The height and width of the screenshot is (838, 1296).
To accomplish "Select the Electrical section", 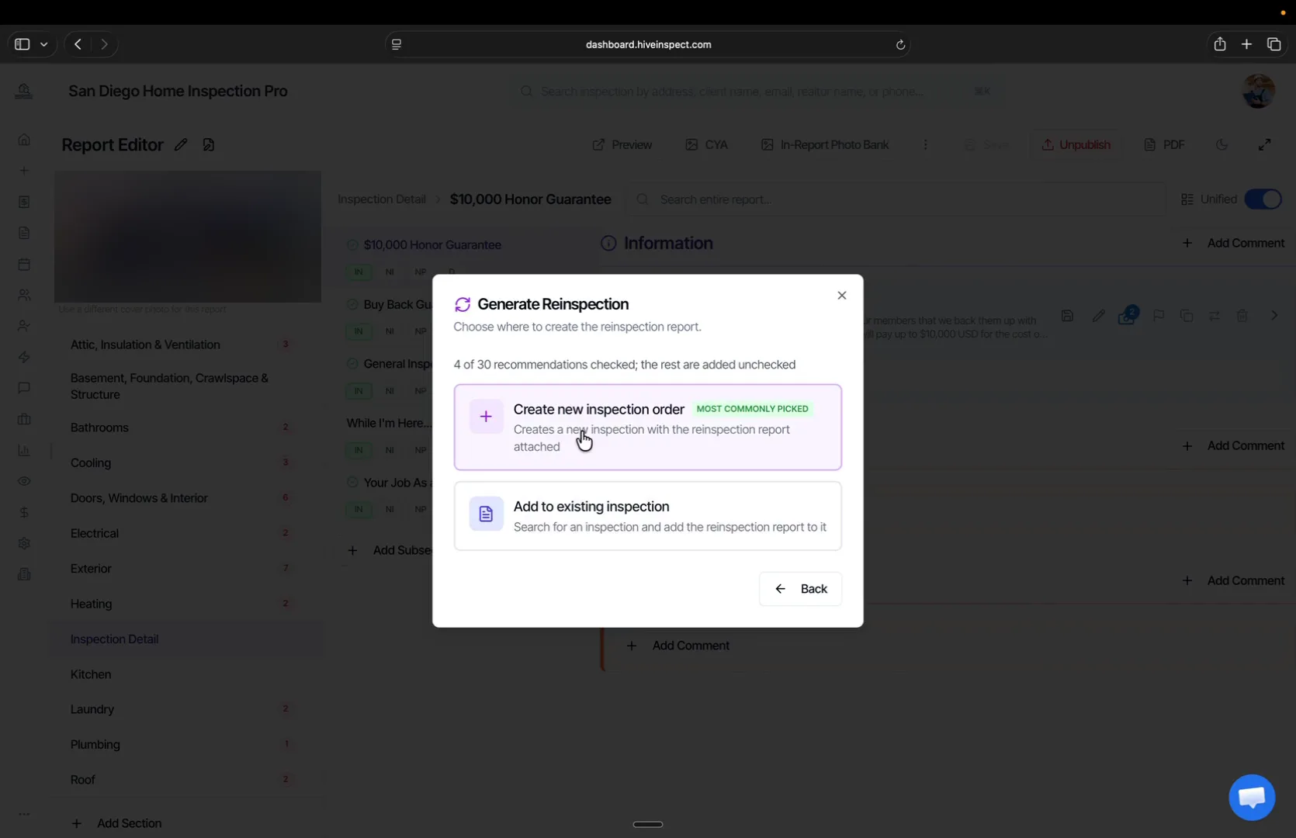I will 95,533.
